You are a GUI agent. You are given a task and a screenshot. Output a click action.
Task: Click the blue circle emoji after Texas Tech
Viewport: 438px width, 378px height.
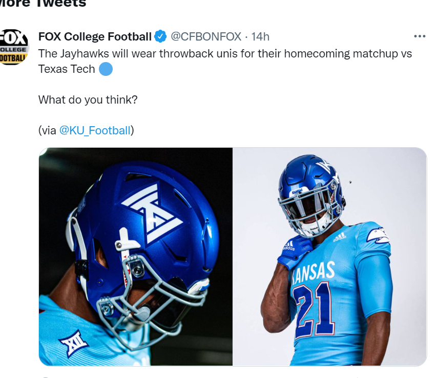click(106, 69)
